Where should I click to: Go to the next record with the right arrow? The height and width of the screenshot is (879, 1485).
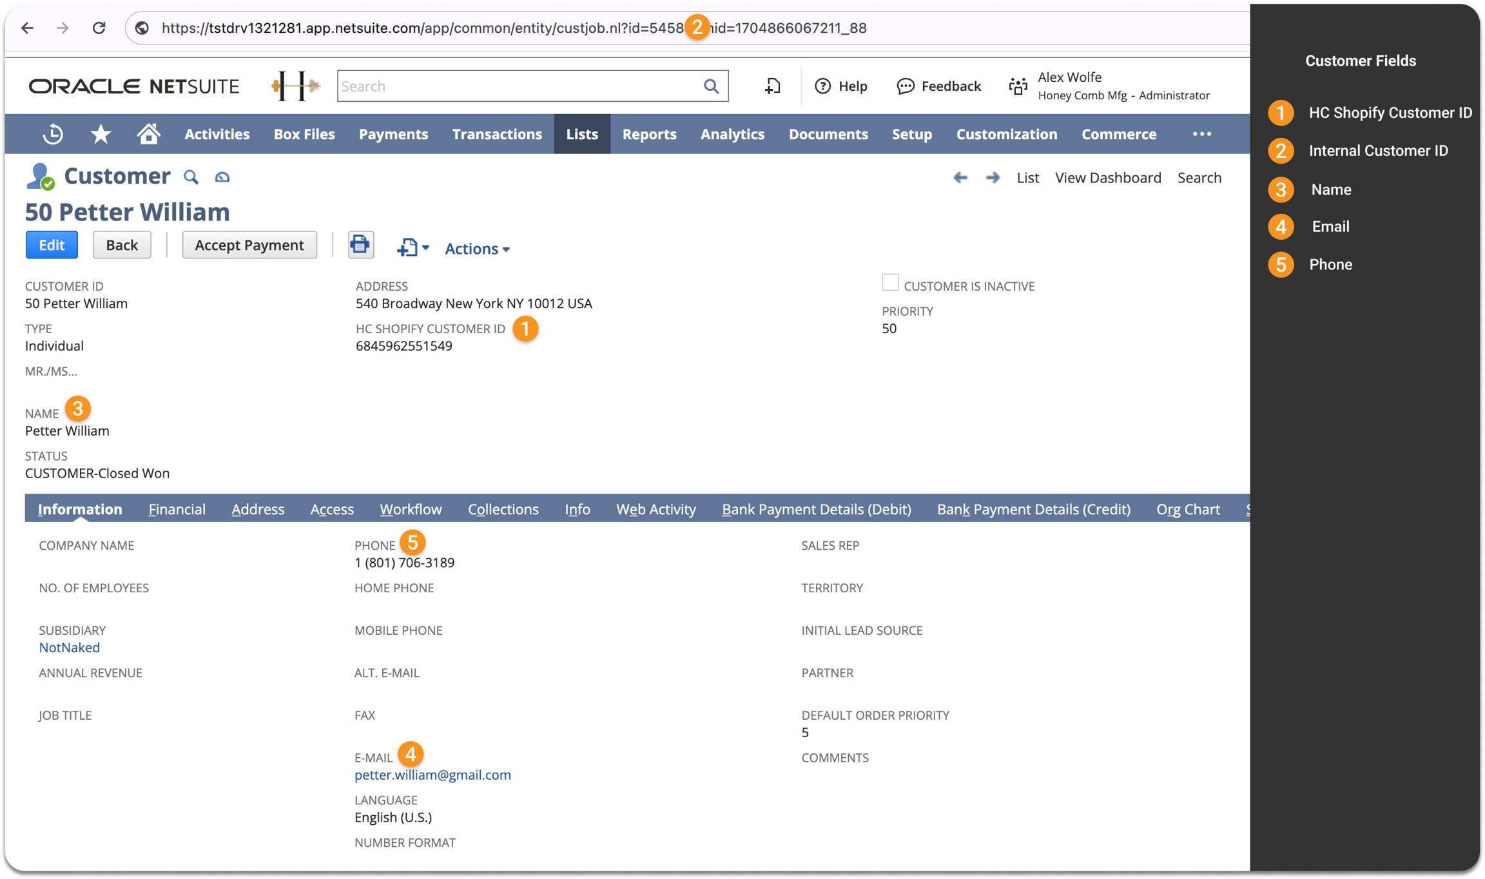pyautogui.click(x=993, y=177)
